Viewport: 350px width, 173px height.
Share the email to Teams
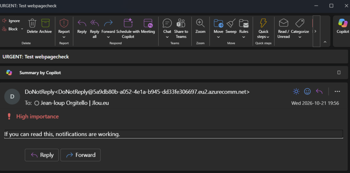tap(181, 28)
